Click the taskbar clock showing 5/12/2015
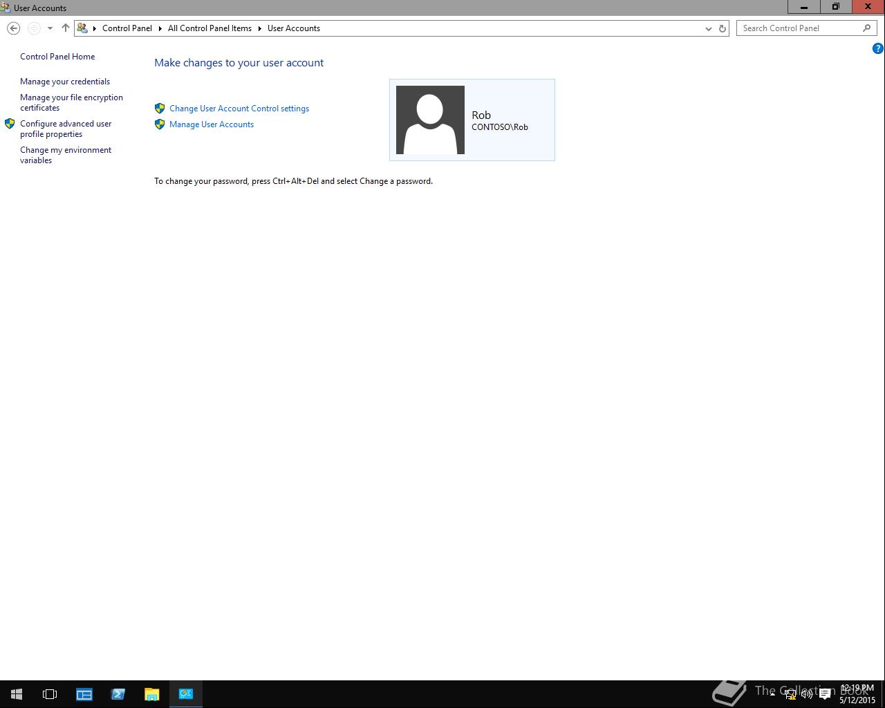This screenshot has width=885, height=708. pyautogui.click(x=857, y=694)
